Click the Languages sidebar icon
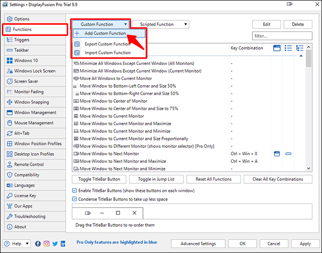Viewport: 322px width, 253px height. click(10, 185)
